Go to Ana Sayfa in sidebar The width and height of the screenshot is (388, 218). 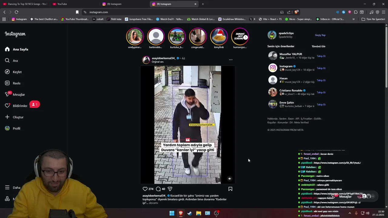pos(17,49)
